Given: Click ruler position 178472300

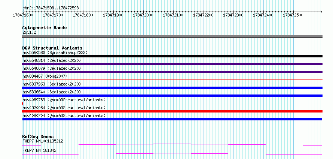Looking at the screenshot, I should [233, 15].
